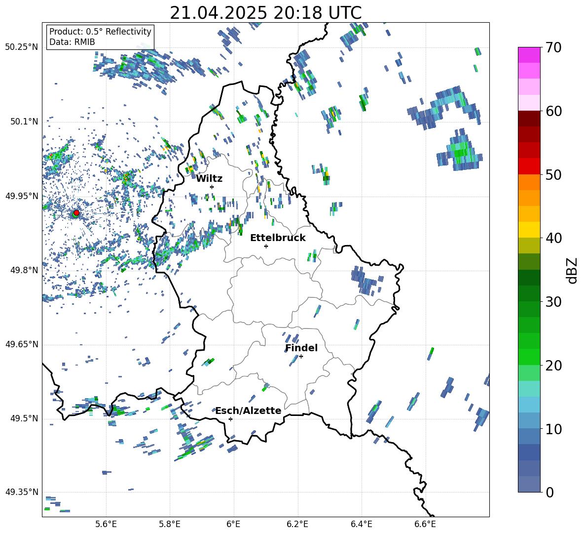
Task: Click the dBZ colorbar label
Action: coord(572,270)
